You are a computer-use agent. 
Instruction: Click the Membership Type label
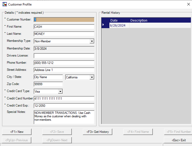(x=19, y=41)
